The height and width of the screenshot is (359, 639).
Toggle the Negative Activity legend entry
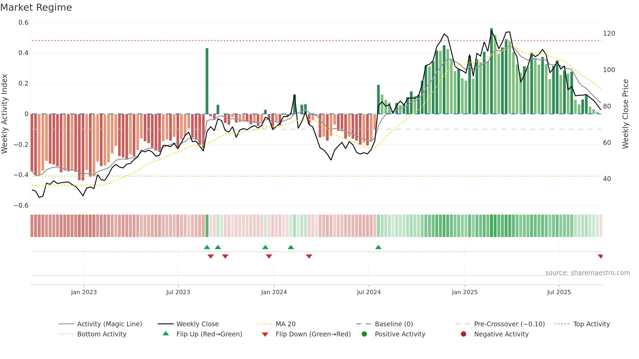pos(494,334)
